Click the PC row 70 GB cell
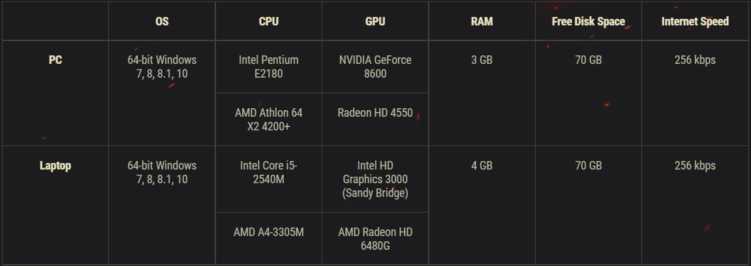This screenshot has width=751, height=266. pyautogui.click(x=588, y=60)
